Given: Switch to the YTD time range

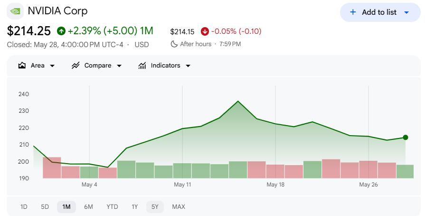Looking at the screenshot, I should [x=112, y=207].
